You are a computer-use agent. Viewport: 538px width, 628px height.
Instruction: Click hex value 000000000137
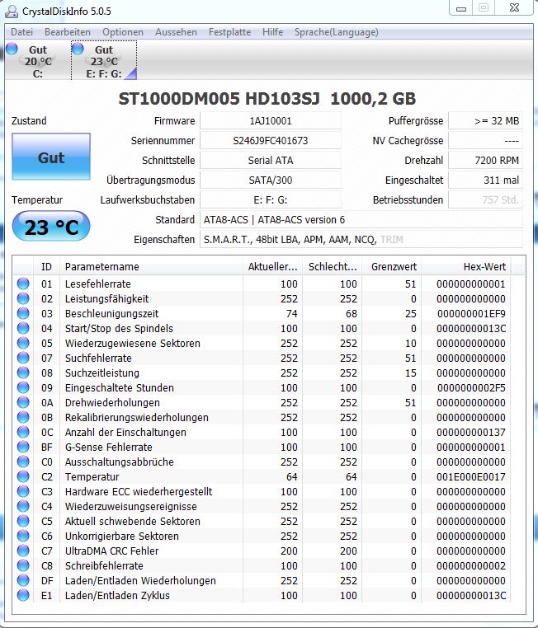click(x=471, y=432)
